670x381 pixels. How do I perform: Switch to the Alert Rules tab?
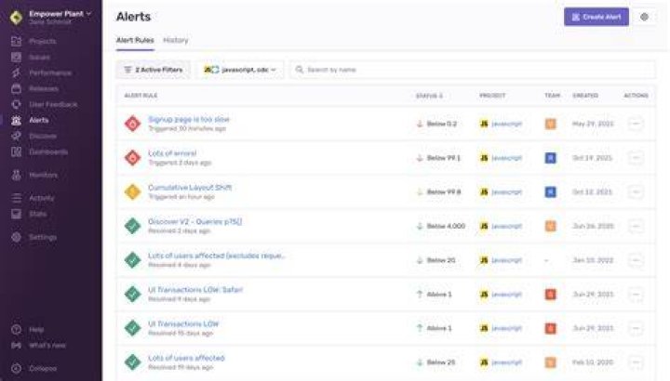pyautogui.click(x=135, y=41)
